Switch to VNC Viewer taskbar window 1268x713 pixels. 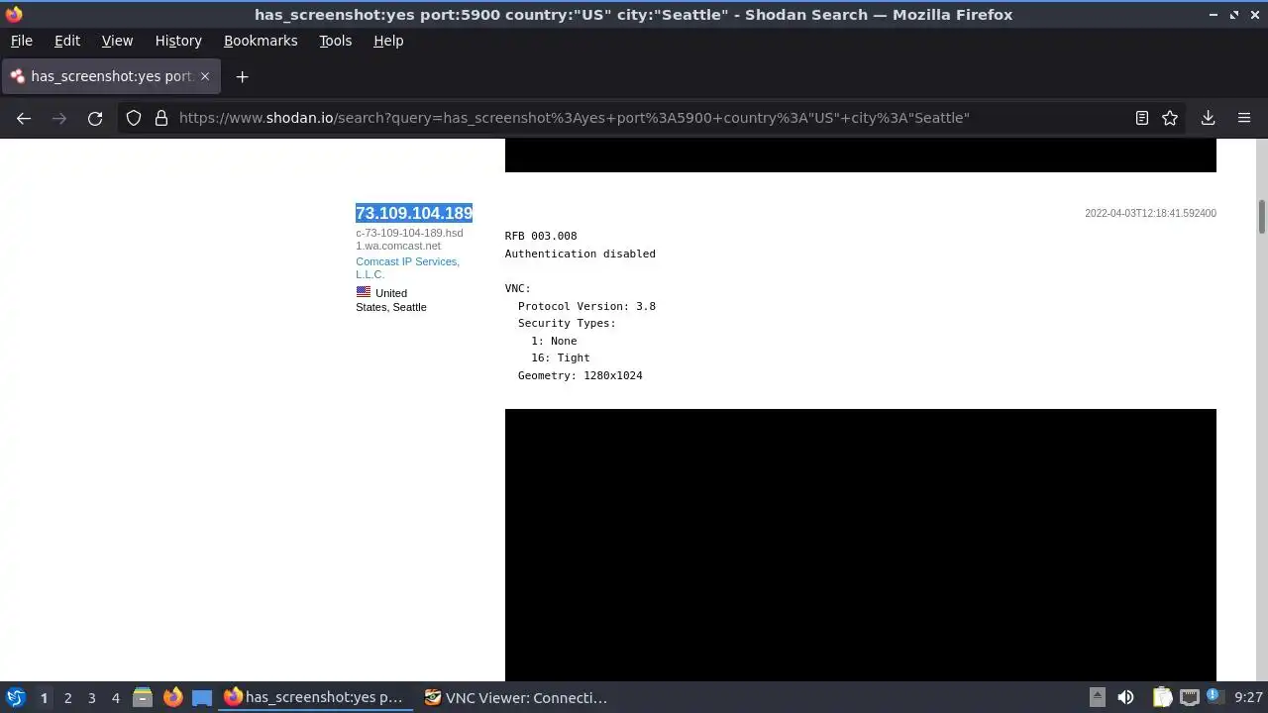515,697
